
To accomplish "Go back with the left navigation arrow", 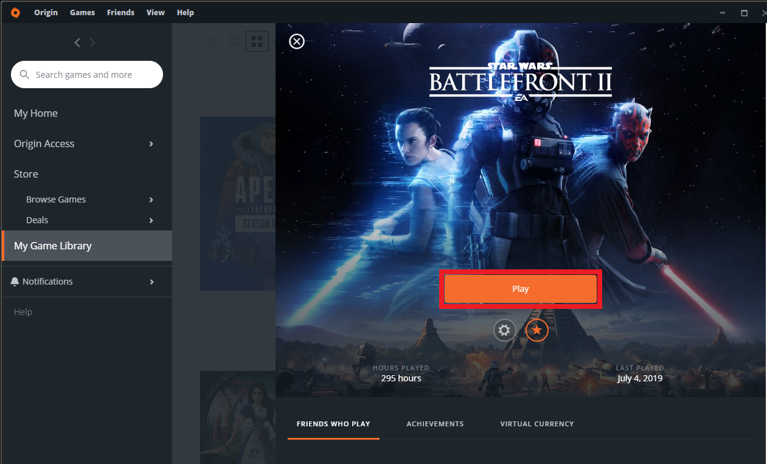I will [77, 43].
